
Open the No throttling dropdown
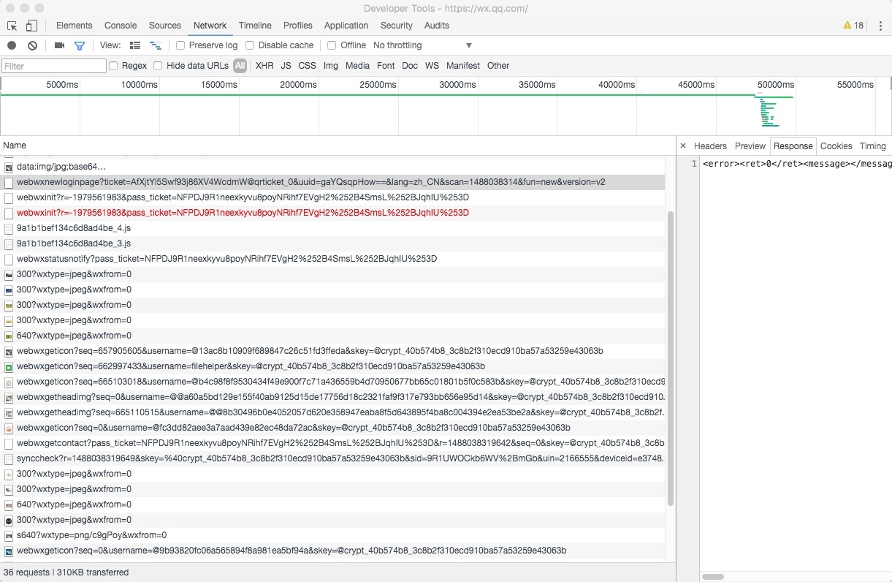point(422,45)
